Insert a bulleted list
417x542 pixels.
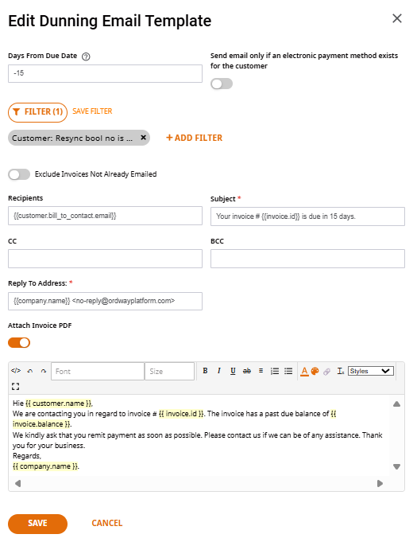[288, 371]
